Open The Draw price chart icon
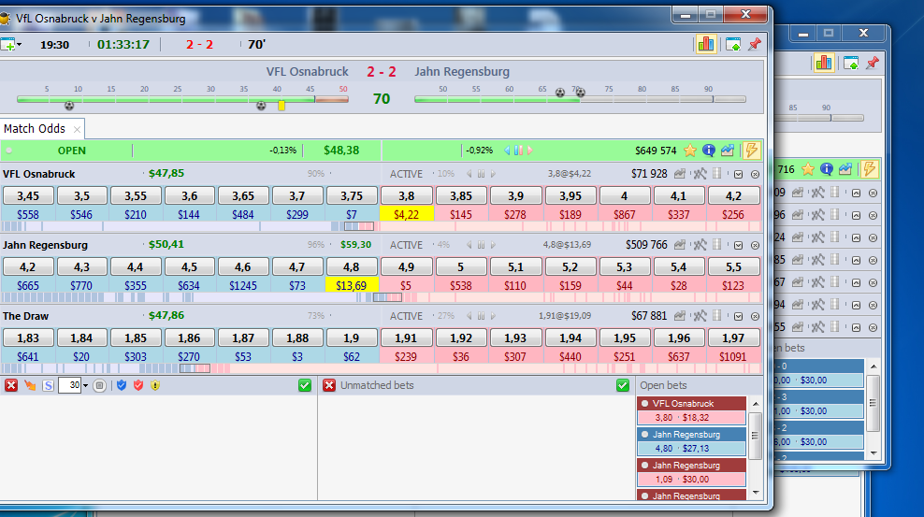The width and height of the screenshot is (924, 517). tap(680, 316)
